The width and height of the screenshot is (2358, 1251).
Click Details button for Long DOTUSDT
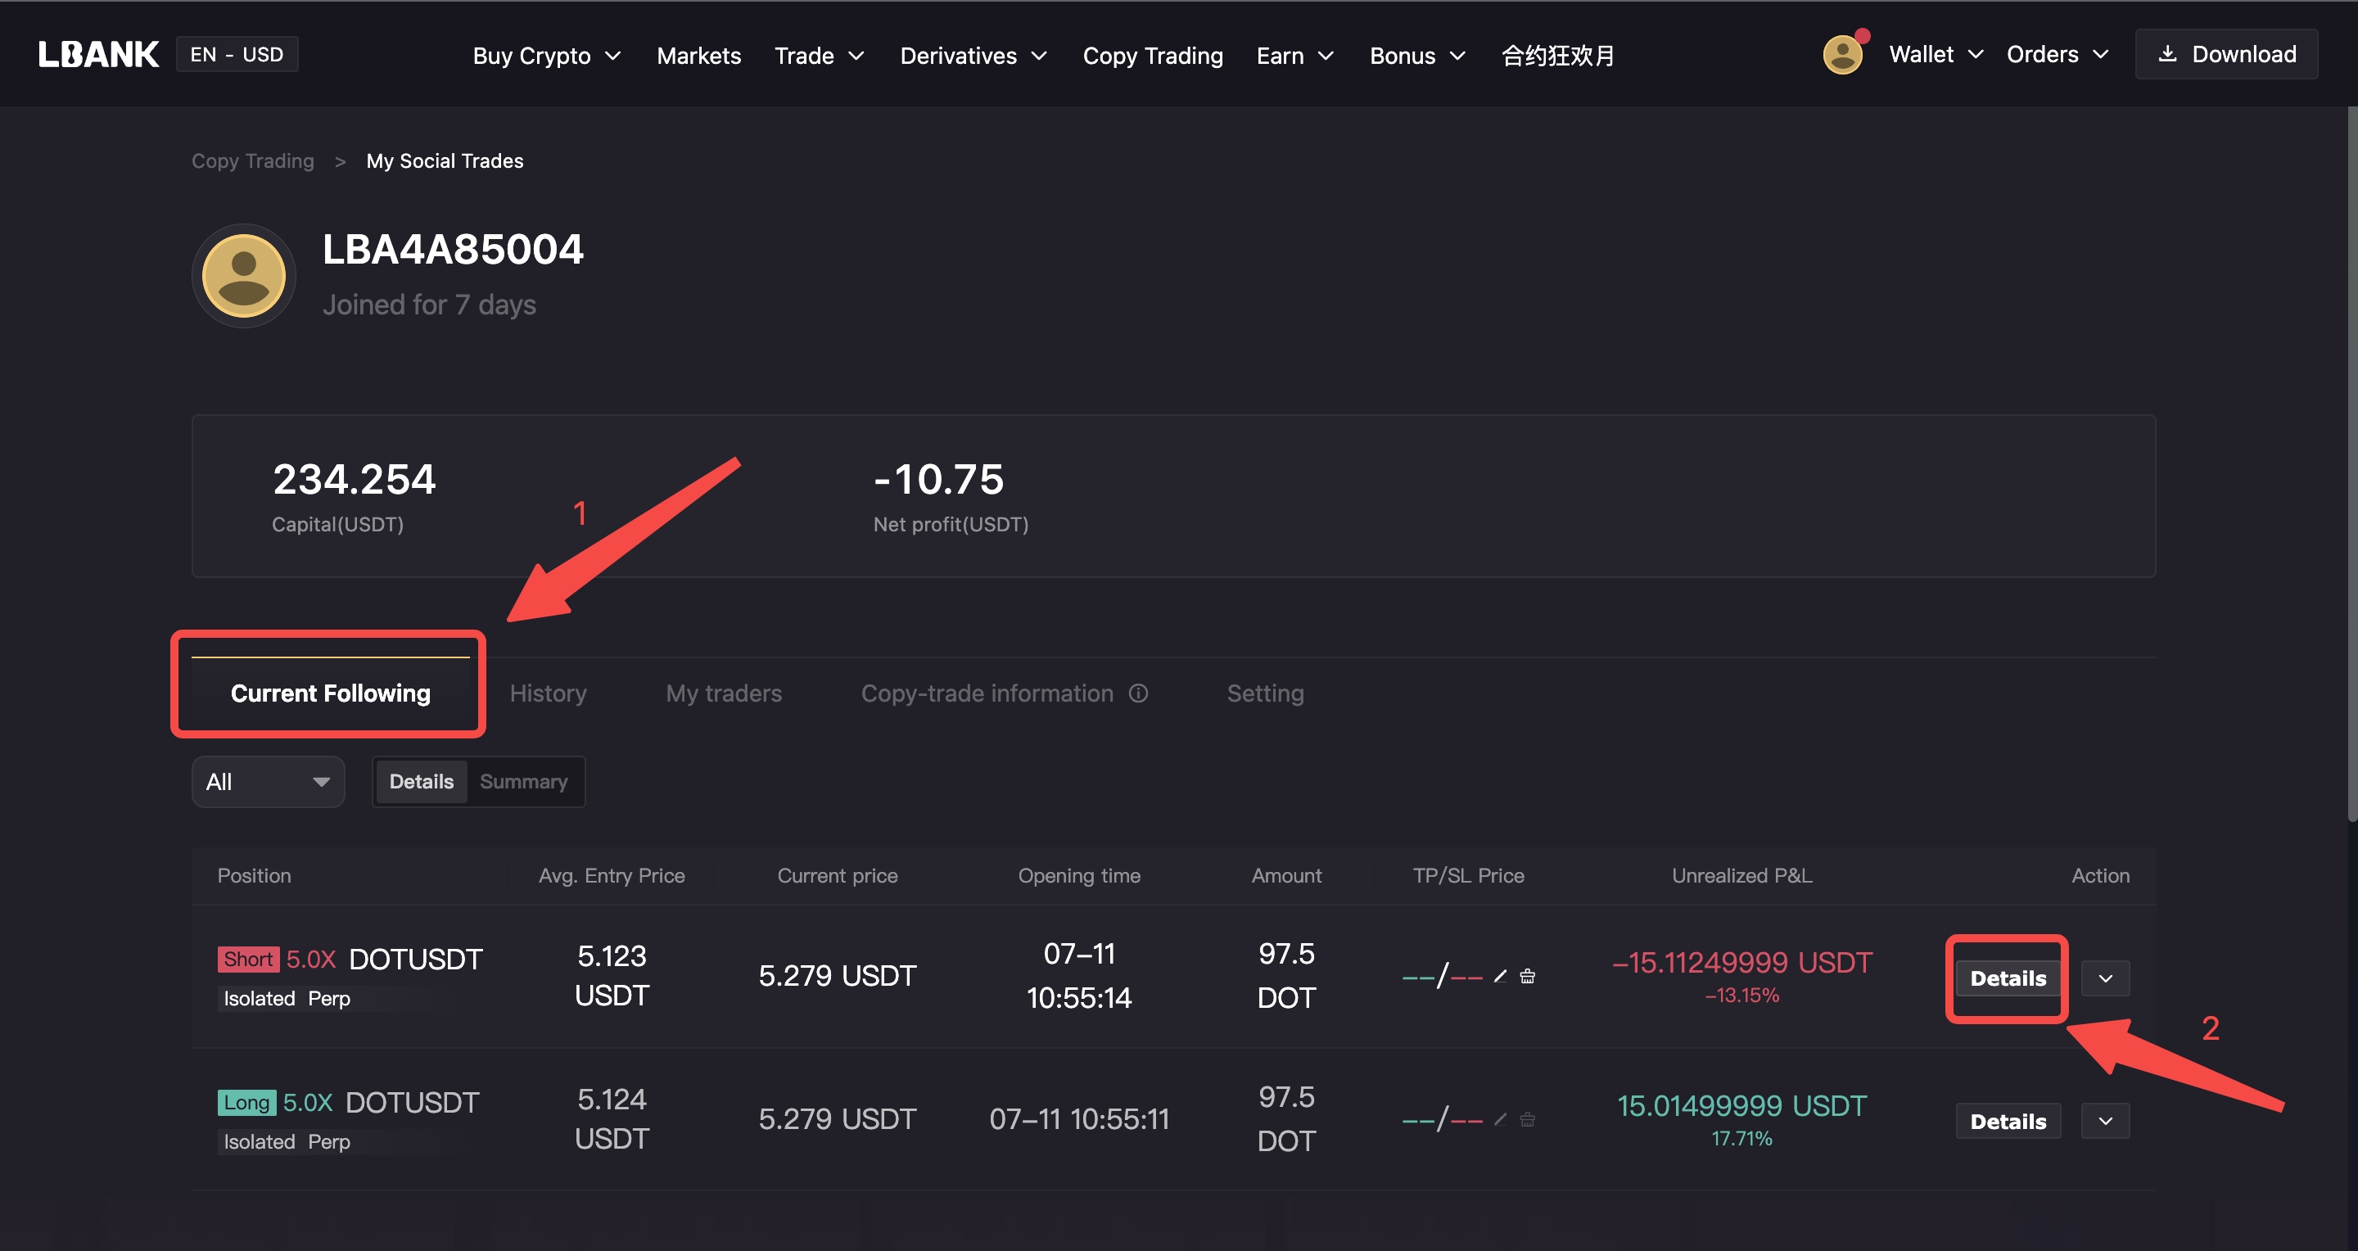2008,1121
